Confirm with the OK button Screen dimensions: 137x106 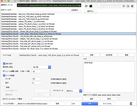tap(90, 104)
